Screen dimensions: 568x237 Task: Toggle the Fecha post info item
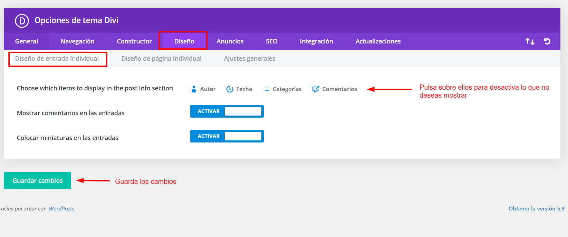click(x=239, y=89)
